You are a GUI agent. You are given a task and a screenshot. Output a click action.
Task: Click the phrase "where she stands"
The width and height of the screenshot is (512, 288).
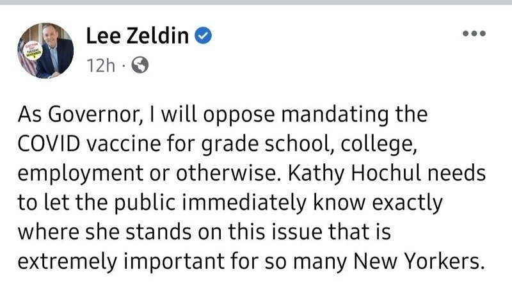[104, 232]
